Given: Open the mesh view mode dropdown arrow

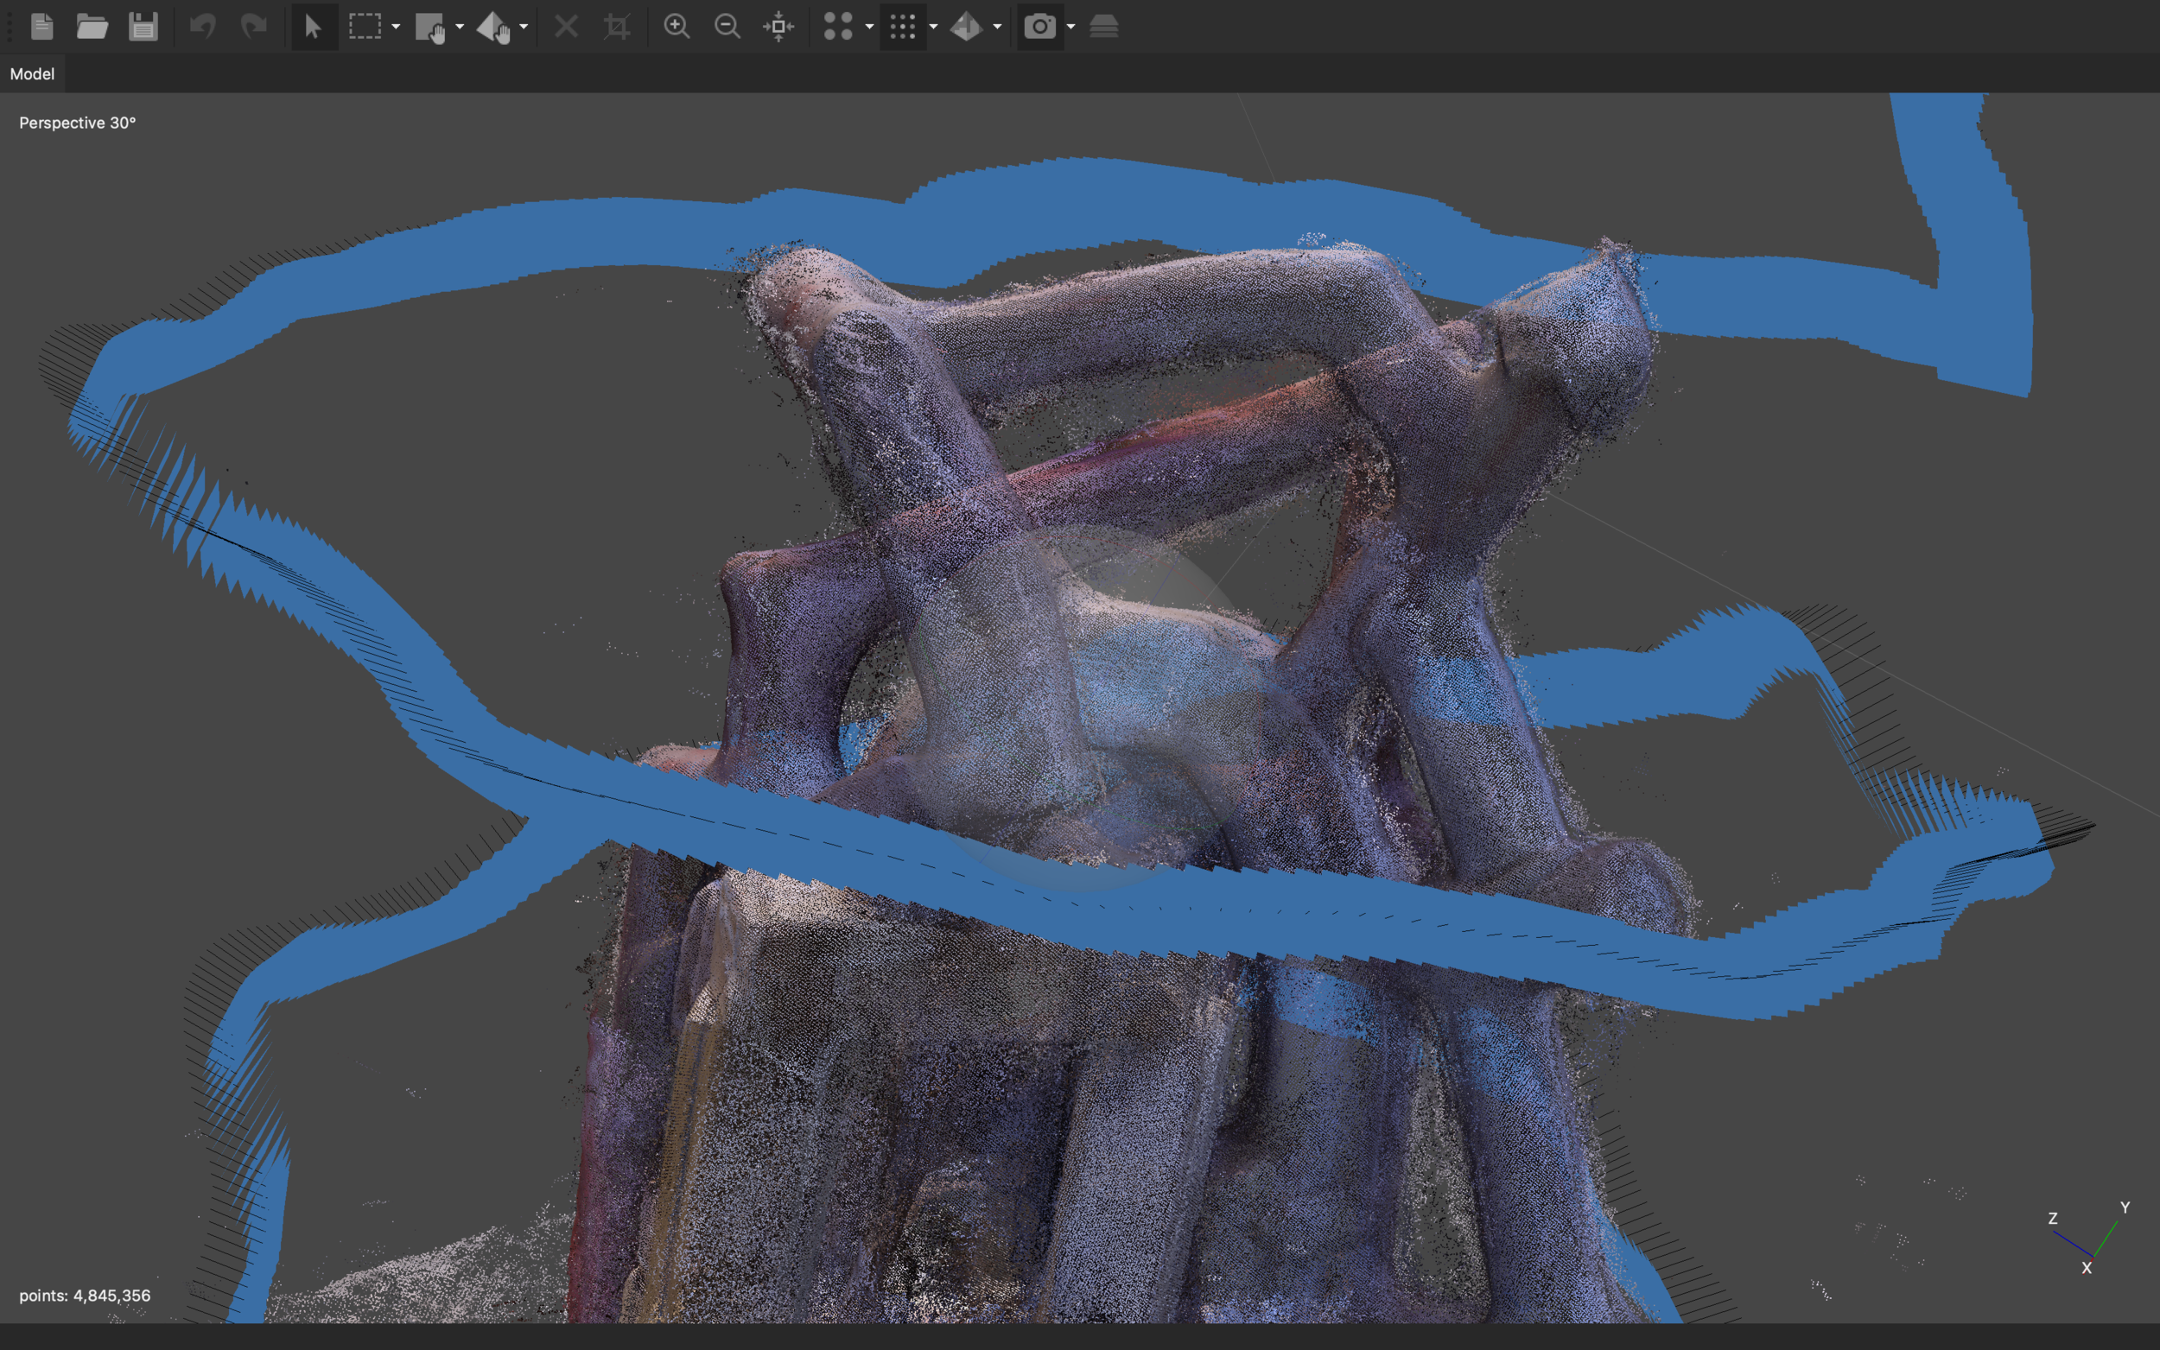Looking at the screenshot, I should coord(997,27).
